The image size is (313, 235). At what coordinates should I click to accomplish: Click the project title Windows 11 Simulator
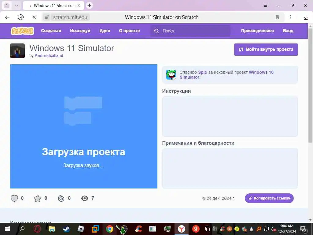pos(72,48)
